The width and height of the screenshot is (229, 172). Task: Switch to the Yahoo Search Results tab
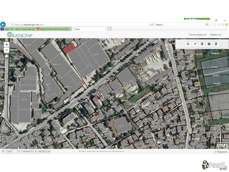tap(18, 29)
